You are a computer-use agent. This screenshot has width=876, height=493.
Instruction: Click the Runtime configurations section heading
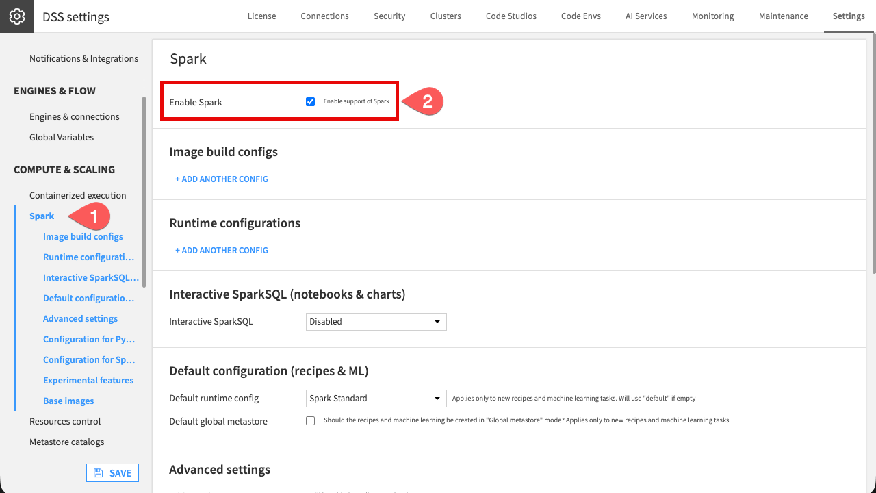click(x=235, y=223)
